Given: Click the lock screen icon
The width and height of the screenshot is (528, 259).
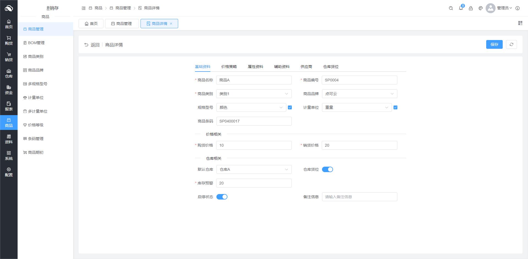Looking at the screenshot, I should click(x=471, y=8).
